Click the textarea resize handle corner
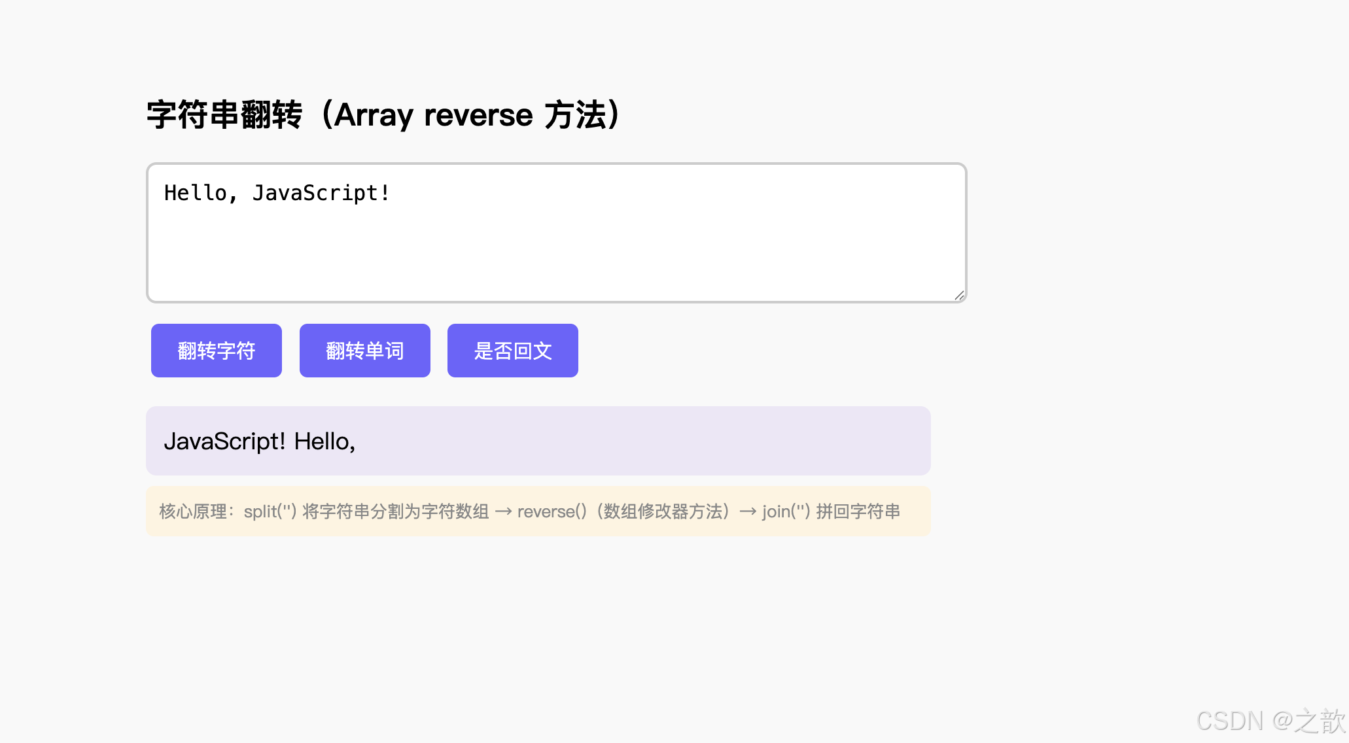The image size is (1349, 743). 959,295
